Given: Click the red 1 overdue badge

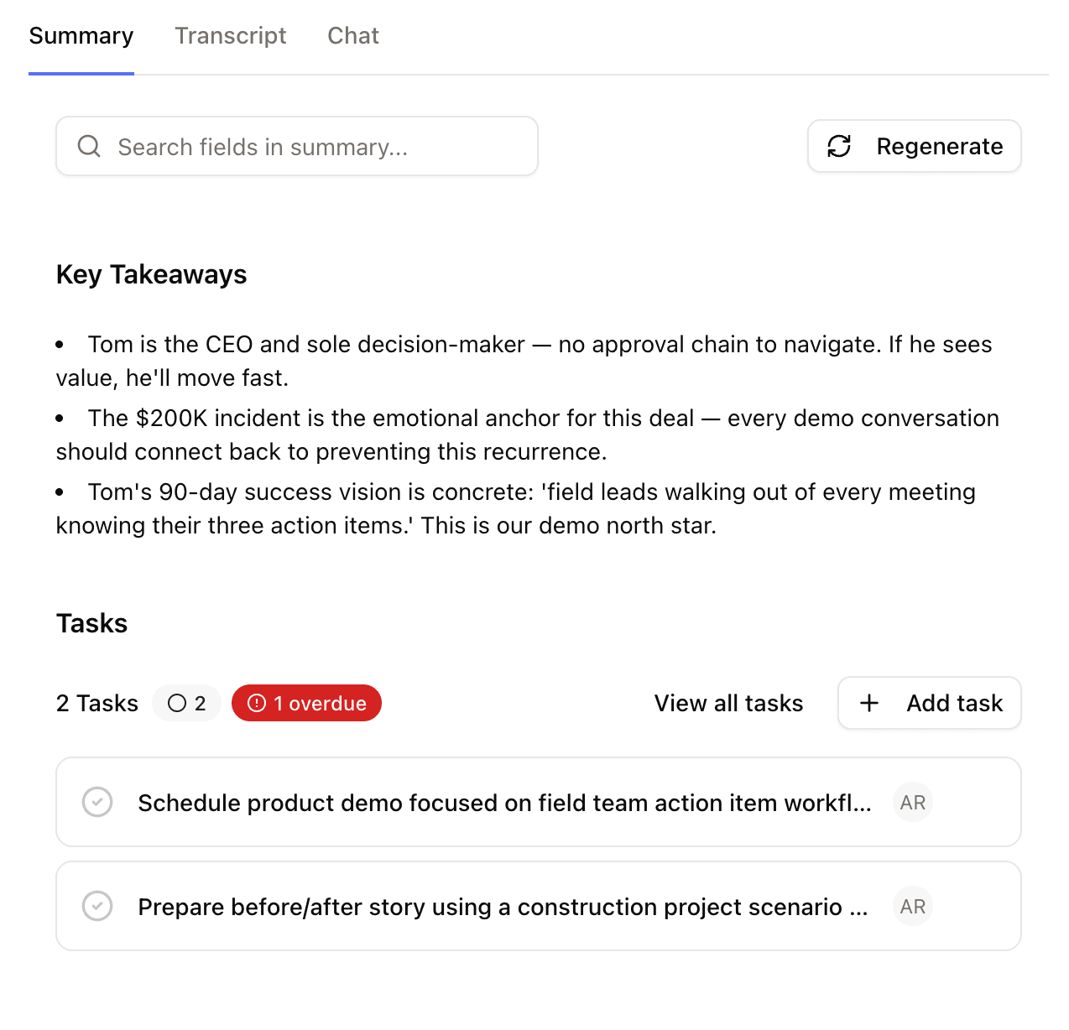Looking at the screenshot, I should tap(307, 703).
